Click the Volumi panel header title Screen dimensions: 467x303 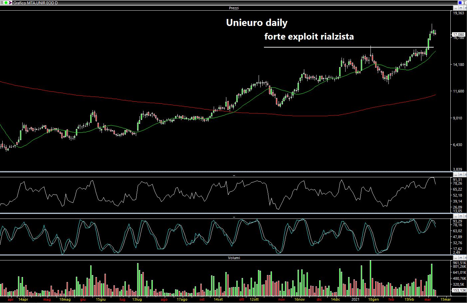click(234, 257)
